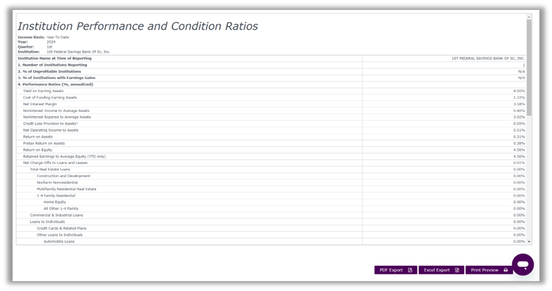Click the Excel Export button

tap(441, 270)
